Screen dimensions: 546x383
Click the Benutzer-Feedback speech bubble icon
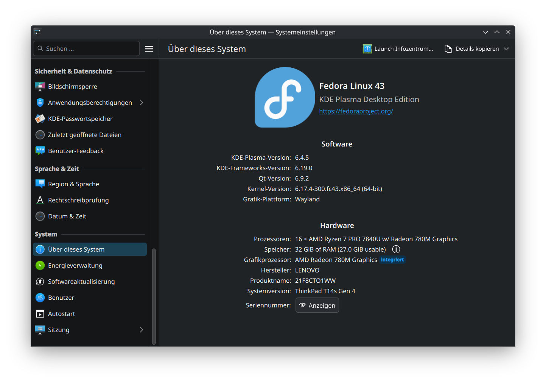point(40,151)
